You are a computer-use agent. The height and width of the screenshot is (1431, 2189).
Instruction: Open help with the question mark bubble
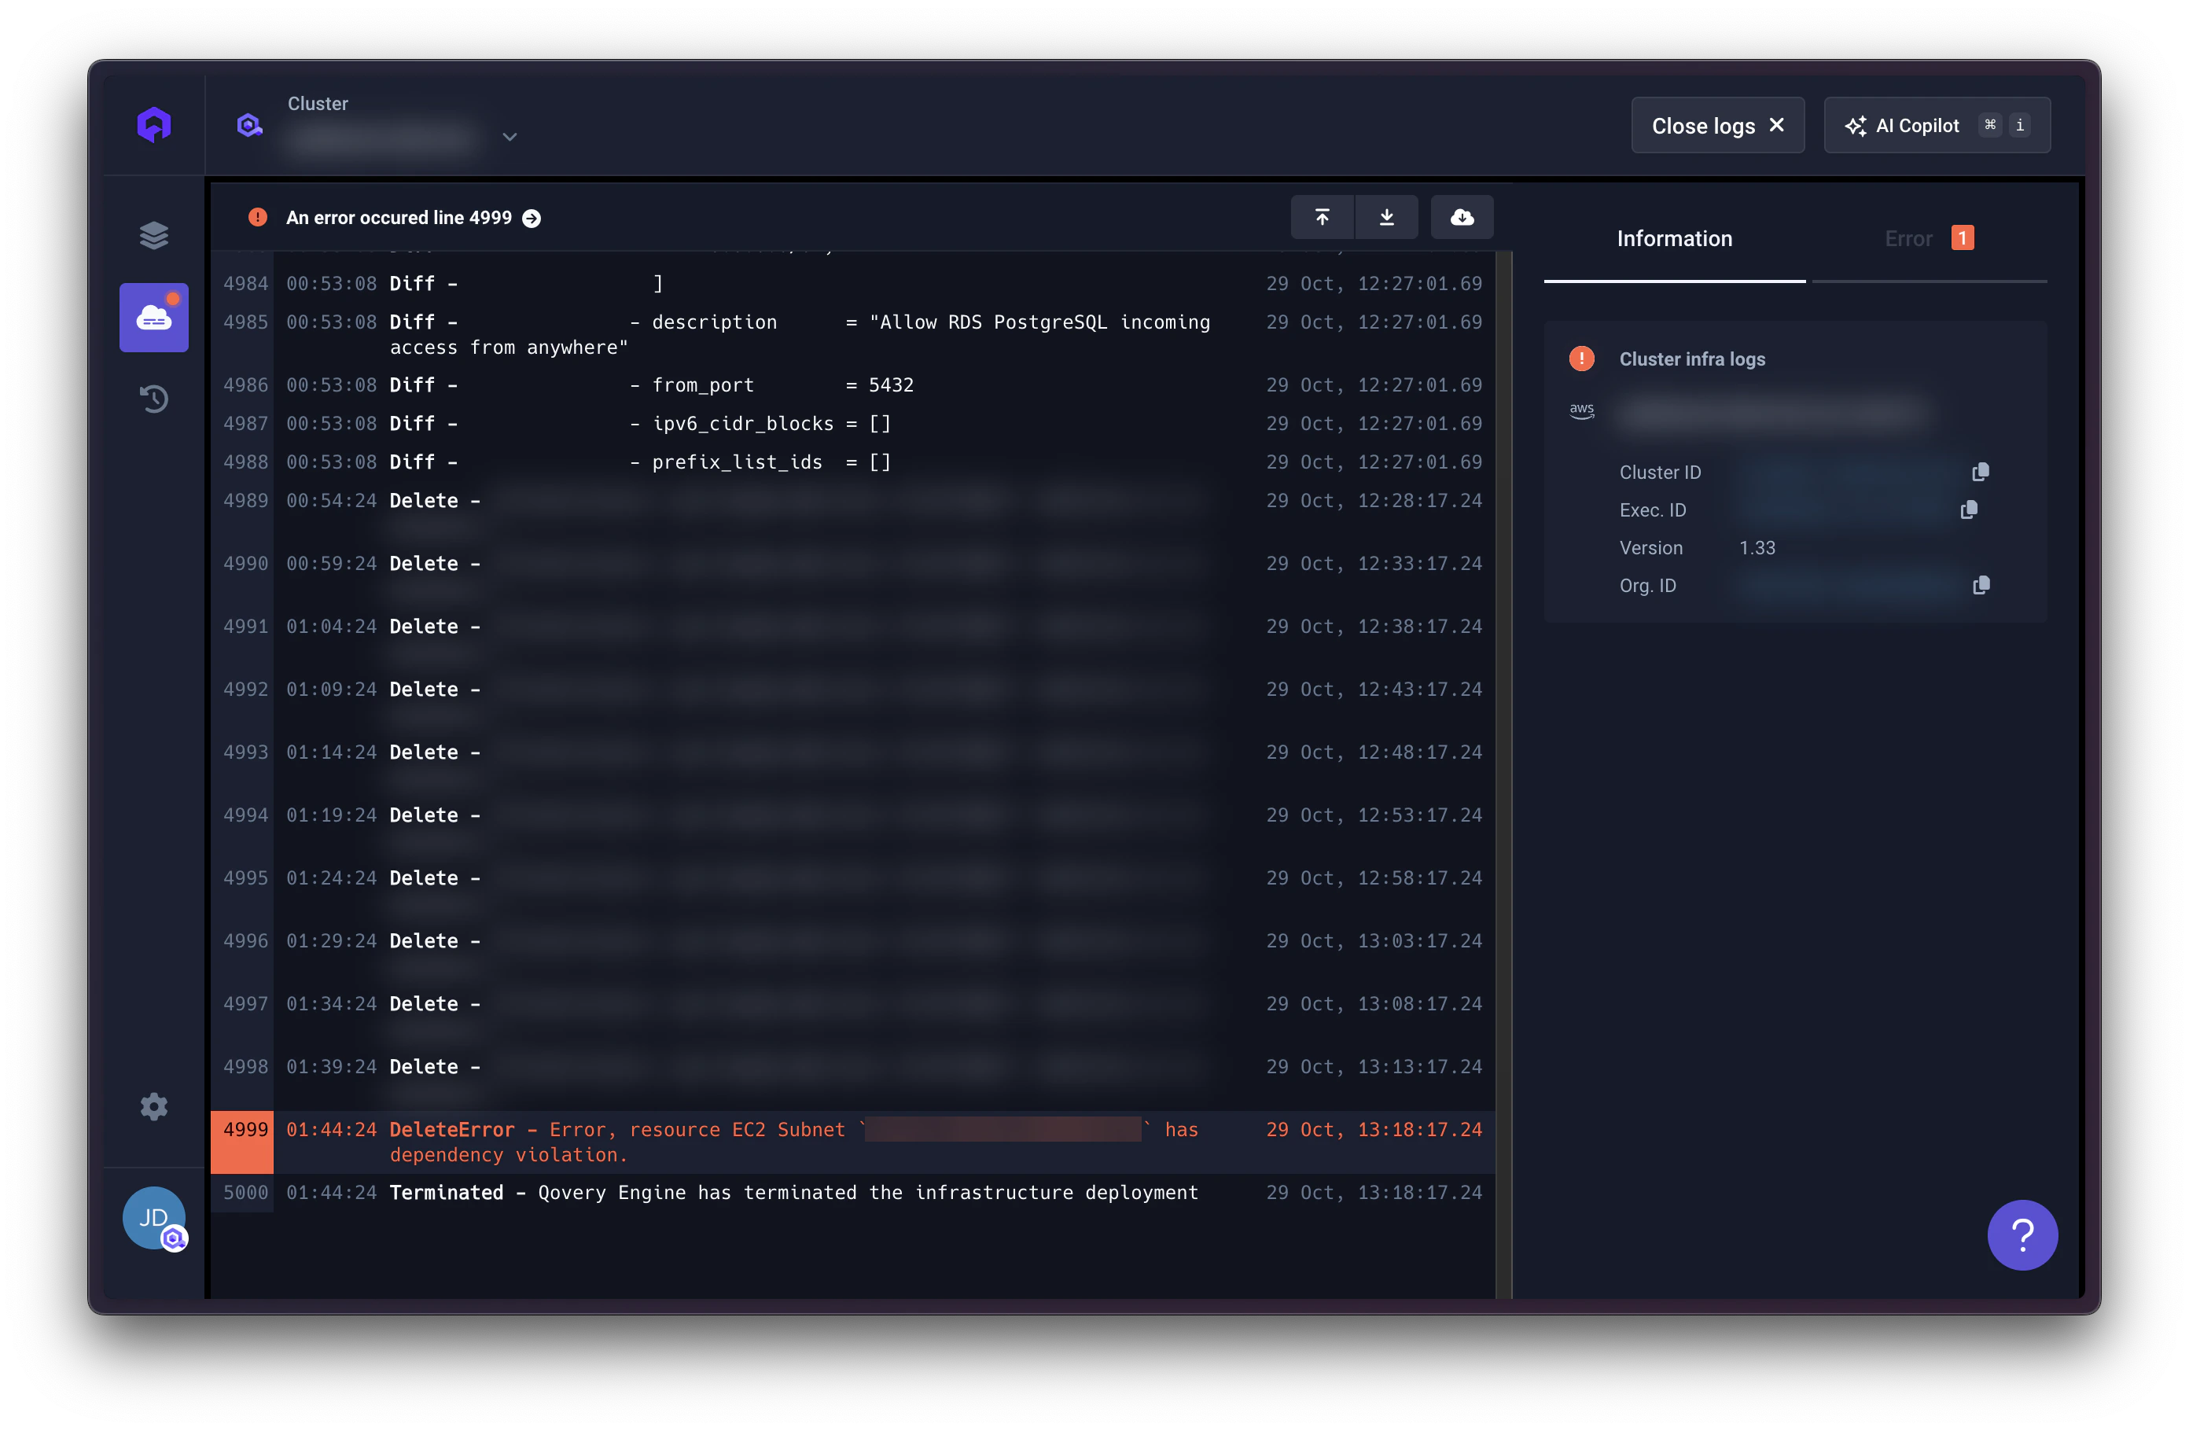[x=2022, y=1235]
